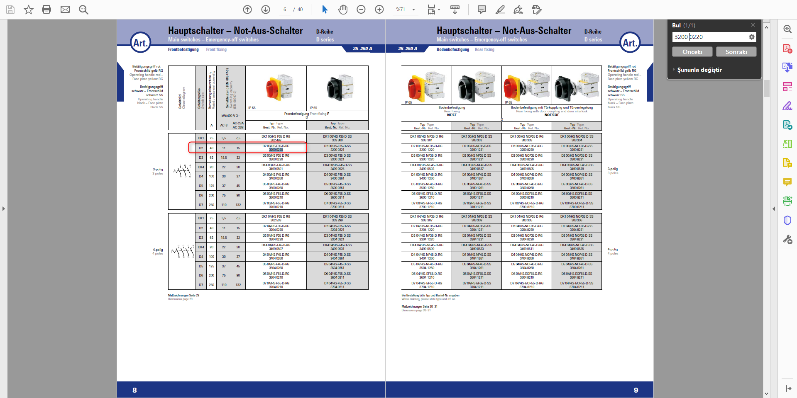Activate the hand pan tool
Image resolution: width=797 pixels, height=398 pixels.
(x=343, y=10)
